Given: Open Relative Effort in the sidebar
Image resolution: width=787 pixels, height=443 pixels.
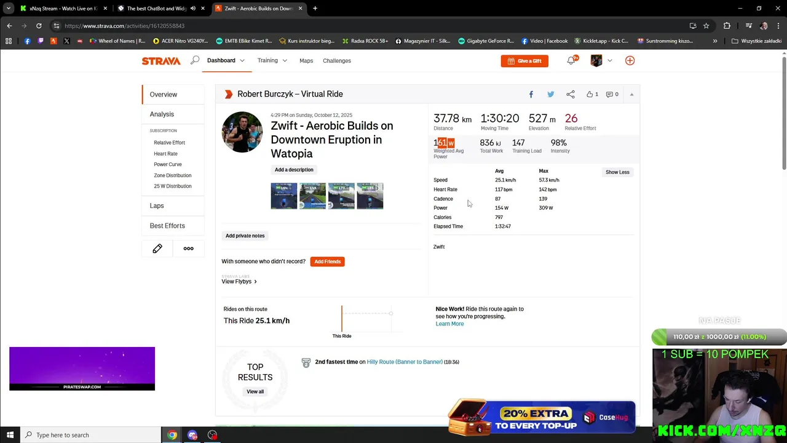Looking at the screenshot, I should point(169,143).
